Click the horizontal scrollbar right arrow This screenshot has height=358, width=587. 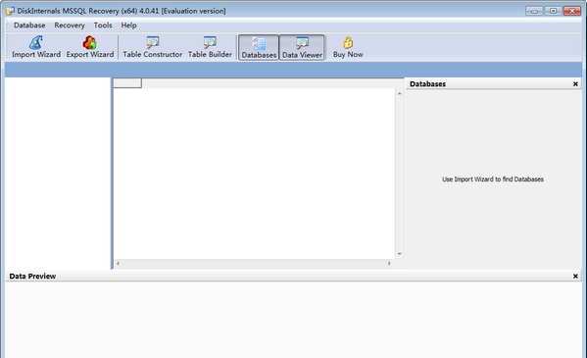click(389, 263)
